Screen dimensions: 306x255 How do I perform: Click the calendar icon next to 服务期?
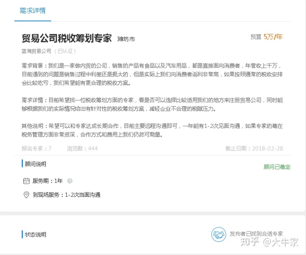(x=26, y=181)
